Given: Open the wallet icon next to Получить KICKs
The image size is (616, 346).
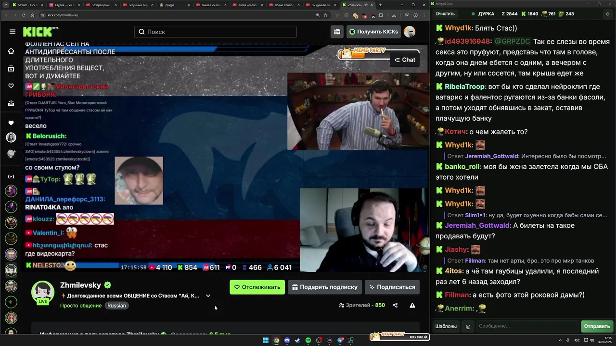Looking at the screenshot, I should tap(337, 32).
